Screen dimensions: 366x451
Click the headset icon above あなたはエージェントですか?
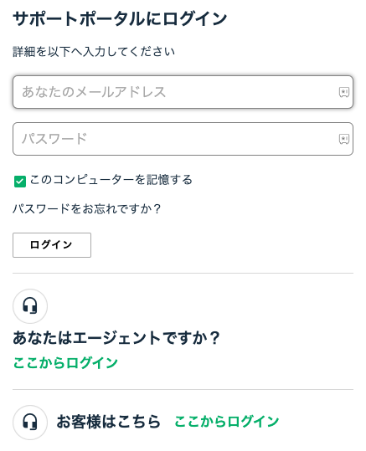pos(30,305)
